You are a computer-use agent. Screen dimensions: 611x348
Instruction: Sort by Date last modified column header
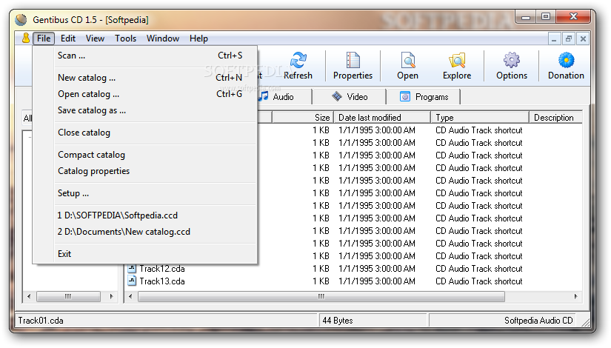(x=381, y=118)
